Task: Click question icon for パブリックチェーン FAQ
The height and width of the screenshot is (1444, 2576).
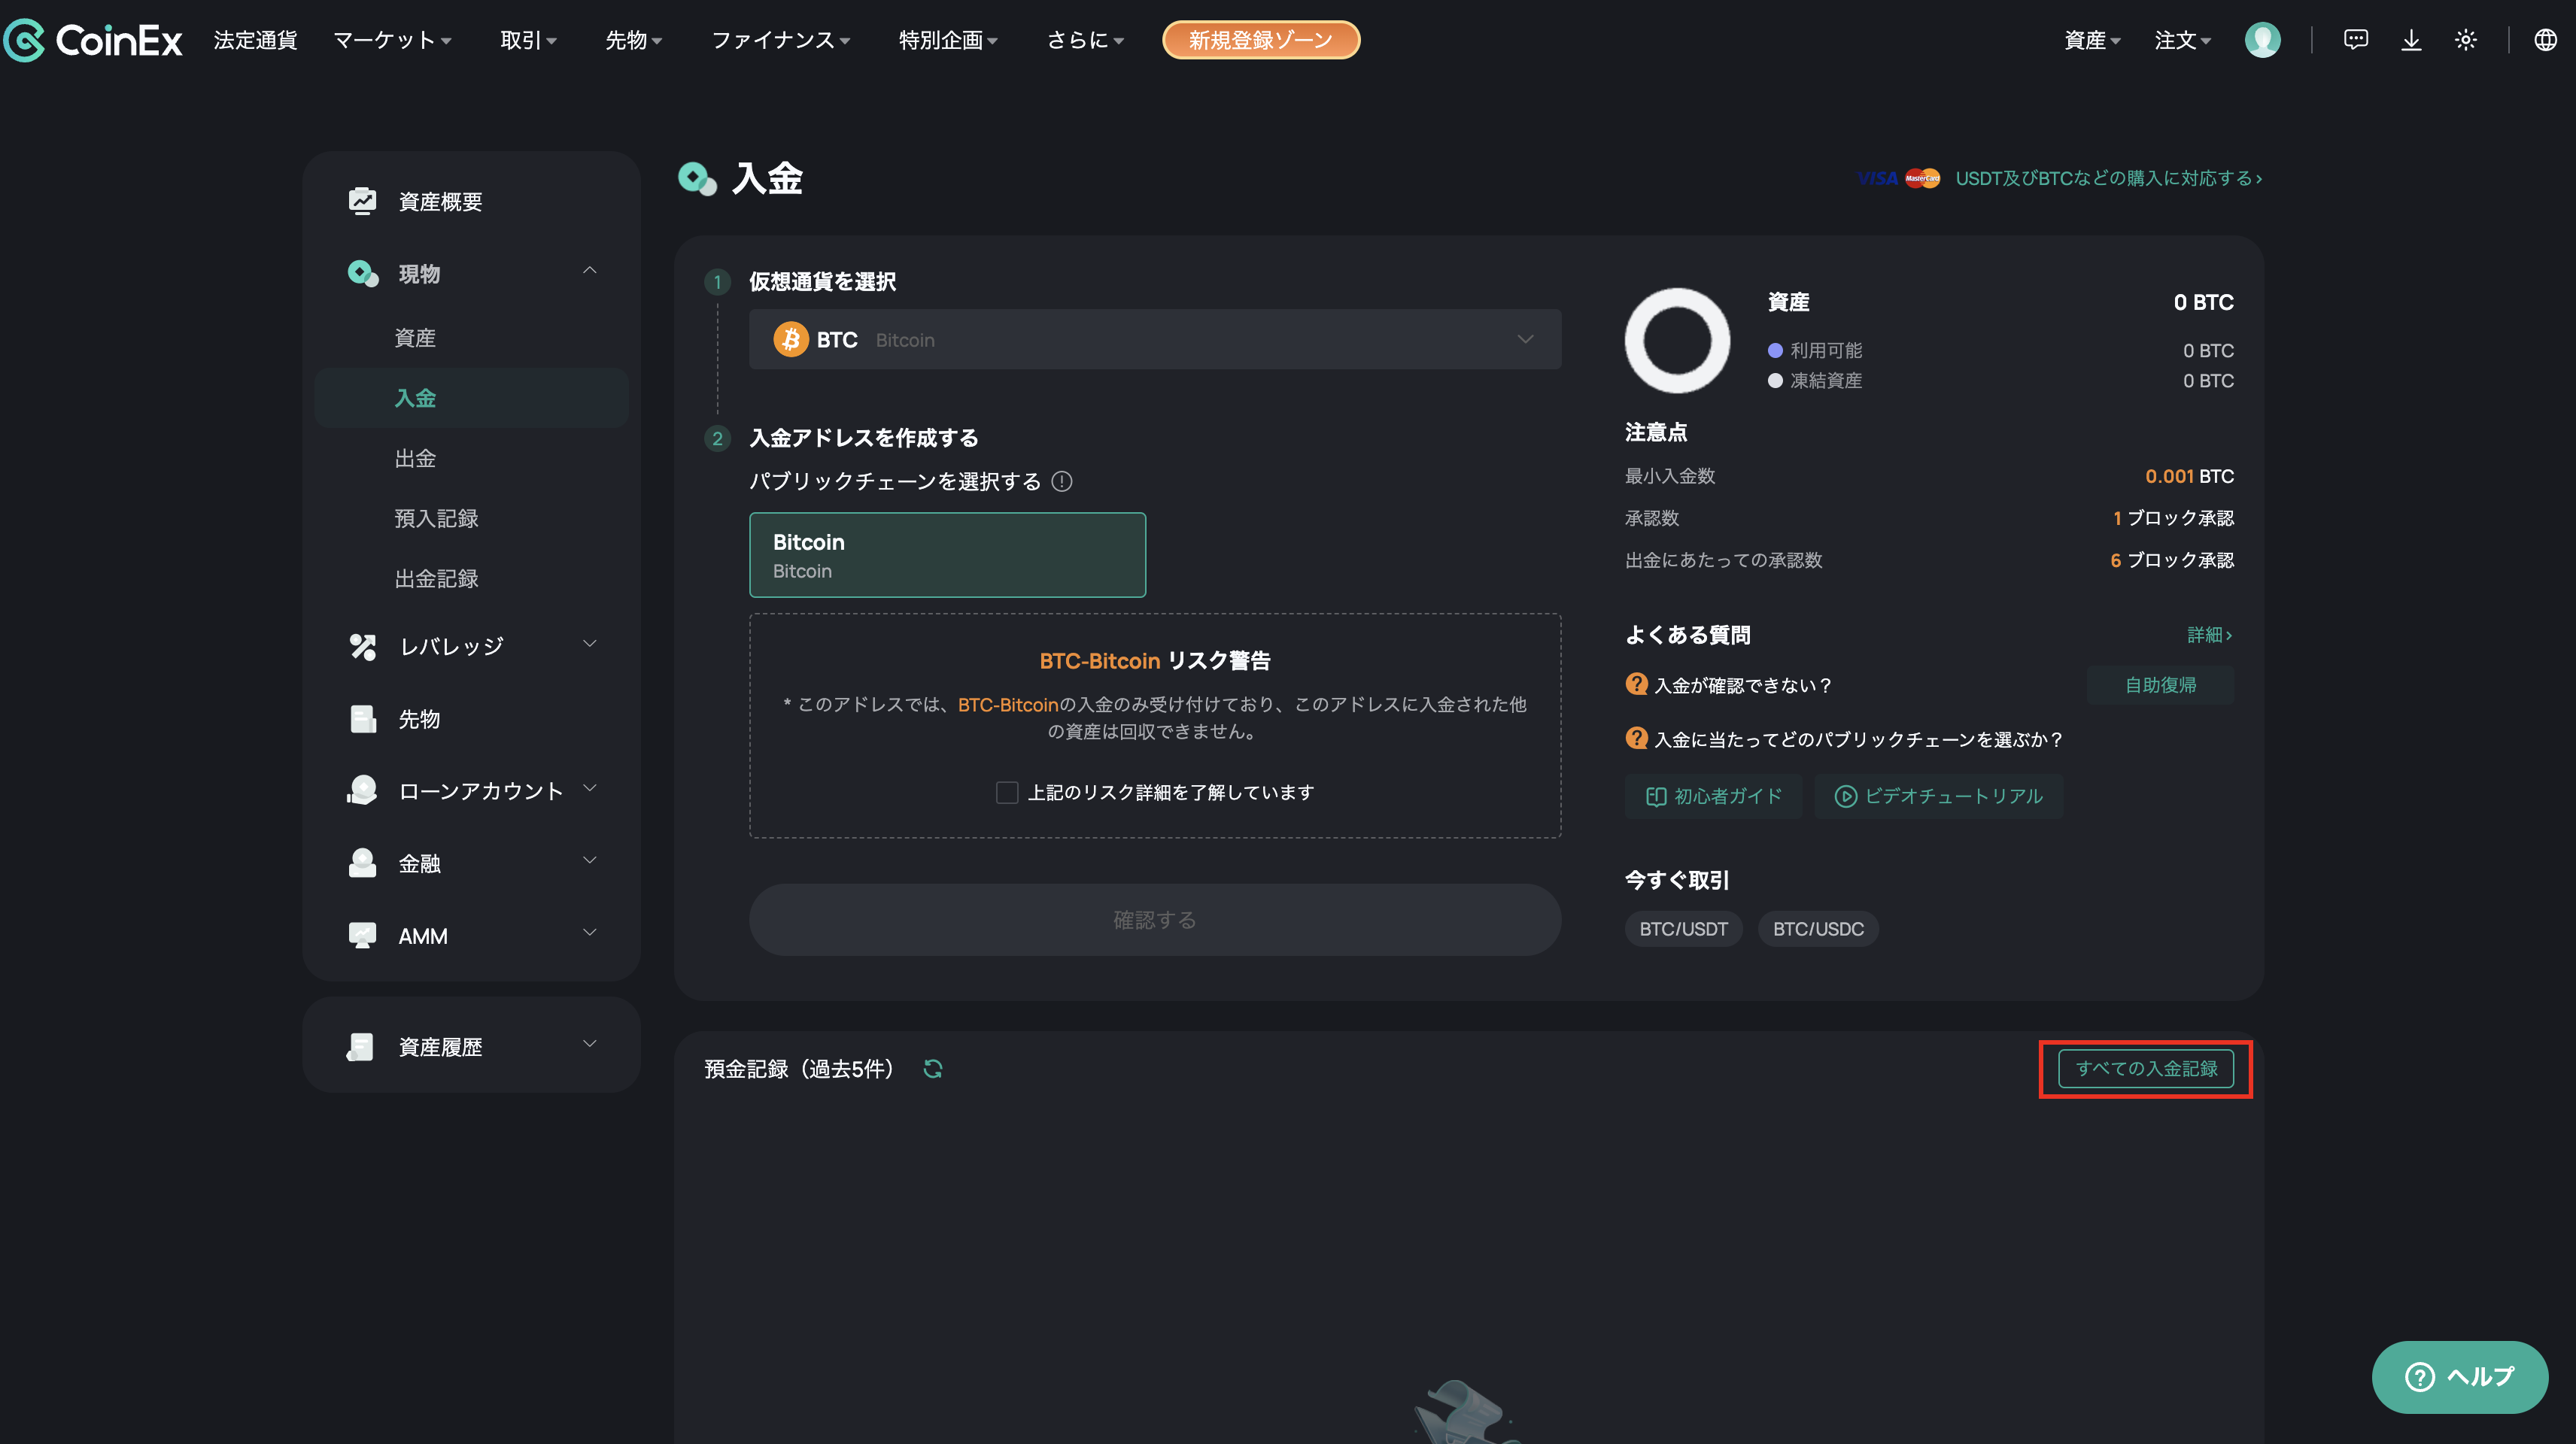Action: (x=1636, y=738)
